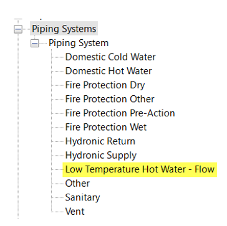Select Domestic Cold Water system type
Viewport: 227px width, 226px height.
click(110, 57)
